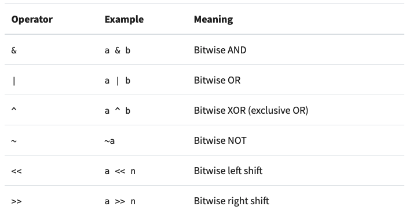
Task: Click the Operator column header
Action: tap(32, 19)
